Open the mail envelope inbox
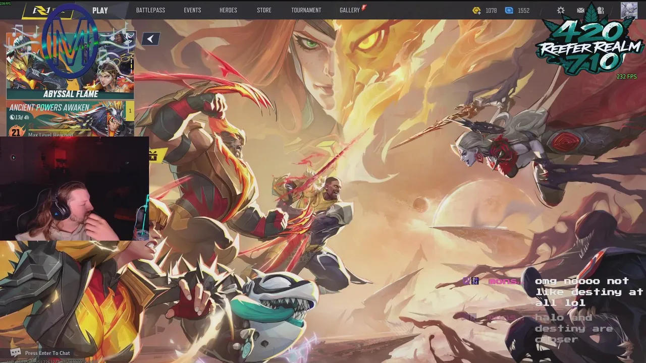 pos(581,10)
